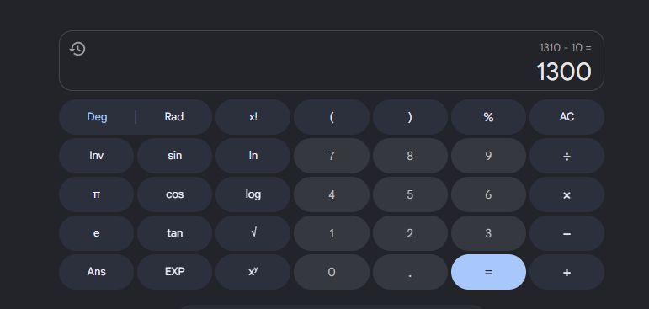The image size is (649, 309).
Task: Toggle the Inv inverse functions key
Action: (x=96, y=156)
